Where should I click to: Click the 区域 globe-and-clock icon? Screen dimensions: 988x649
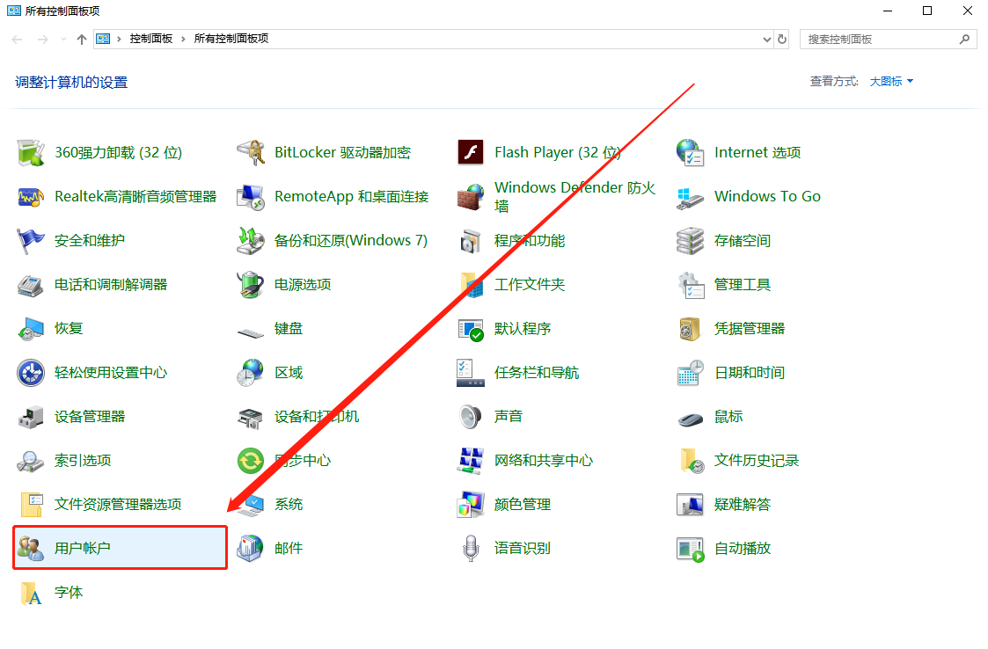[x=250, y=373]
